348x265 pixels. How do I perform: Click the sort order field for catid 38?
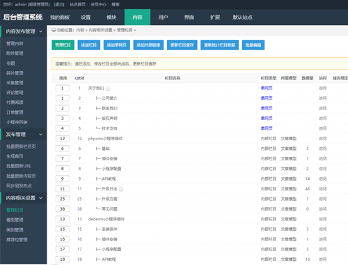pos(63,209)
